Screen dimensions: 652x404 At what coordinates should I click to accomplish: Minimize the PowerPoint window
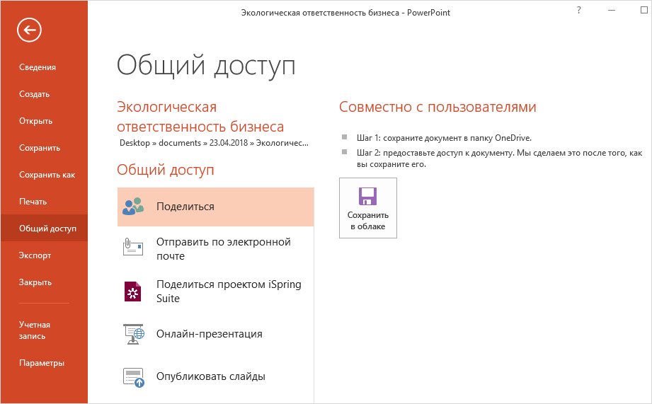coord(611,11)
